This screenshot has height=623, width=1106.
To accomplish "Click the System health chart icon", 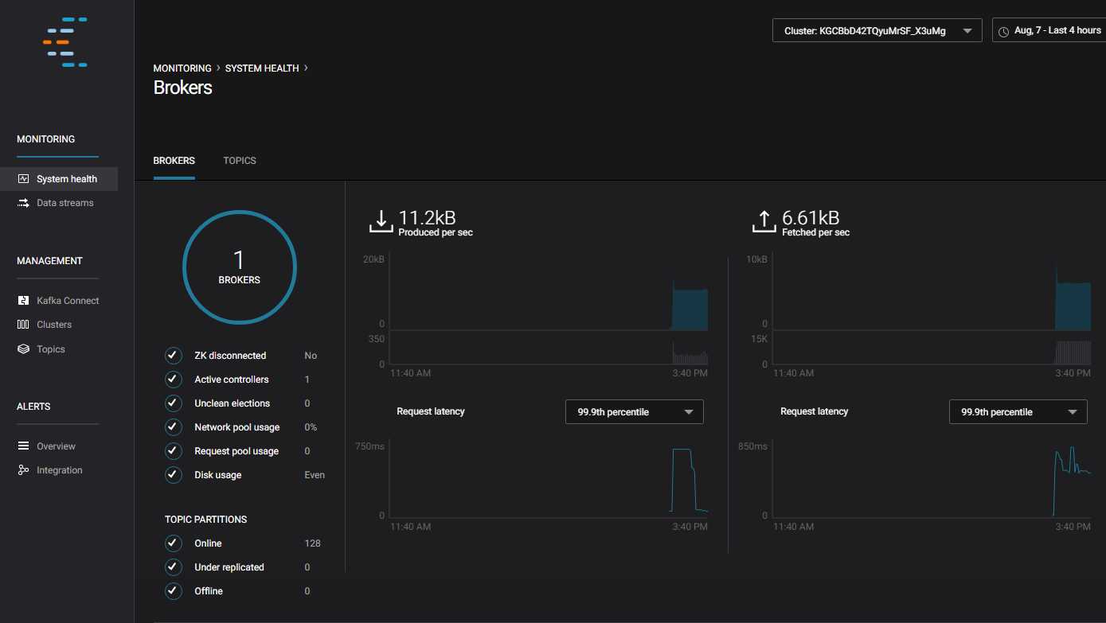I will [x=23, y=179].
